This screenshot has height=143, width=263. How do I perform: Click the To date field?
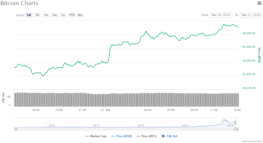251,15
